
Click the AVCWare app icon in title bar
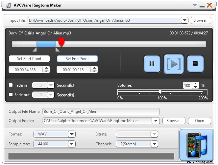8,5
